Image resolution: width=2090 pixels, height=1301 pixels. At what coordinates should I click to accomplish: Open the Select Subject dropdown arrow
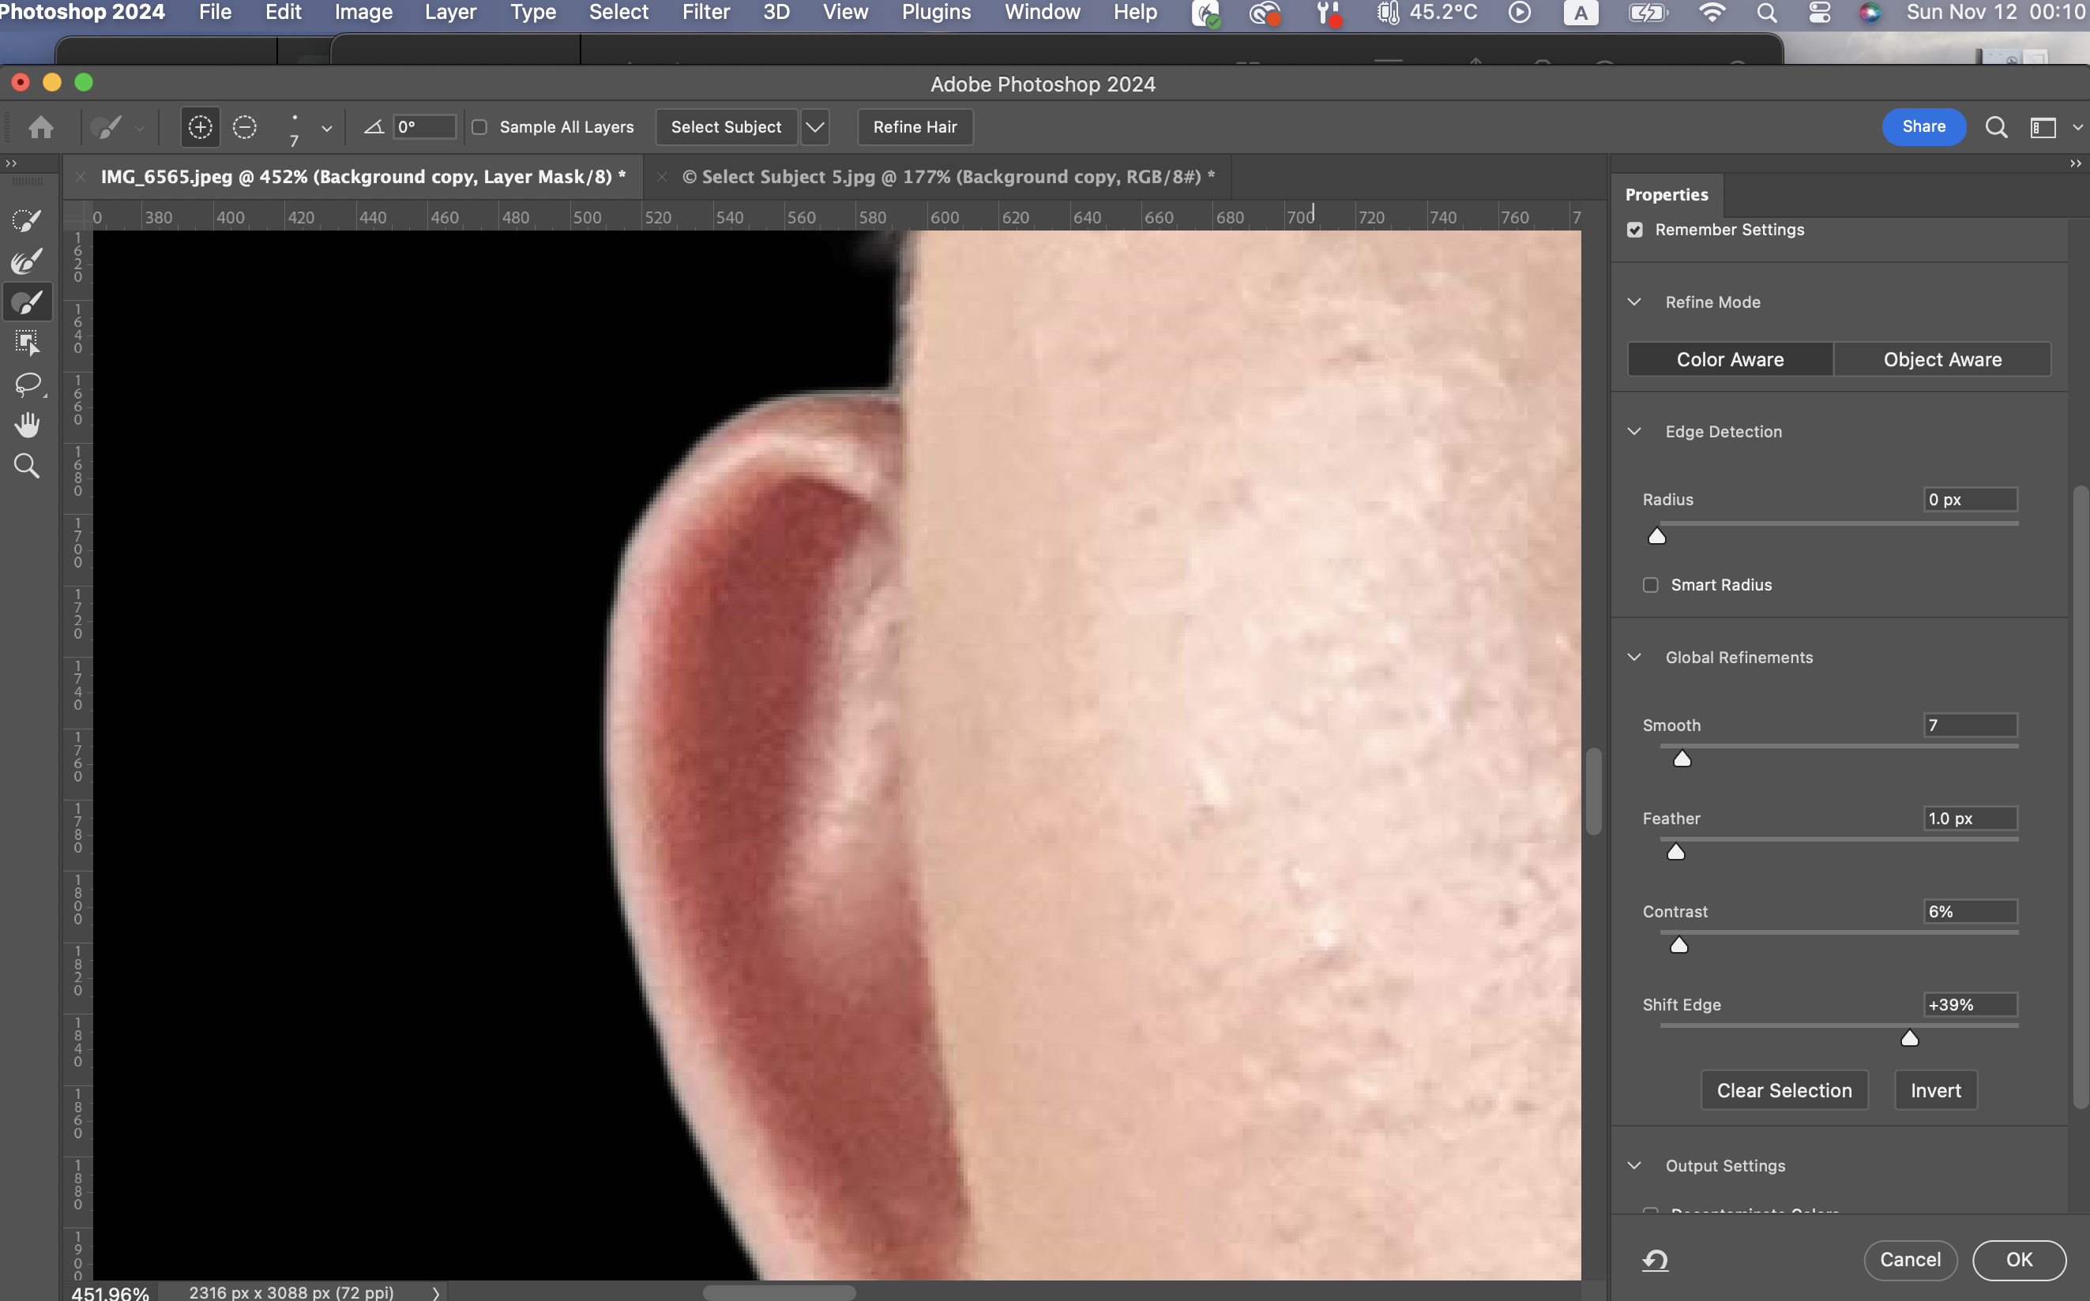(x=814, y=127)
